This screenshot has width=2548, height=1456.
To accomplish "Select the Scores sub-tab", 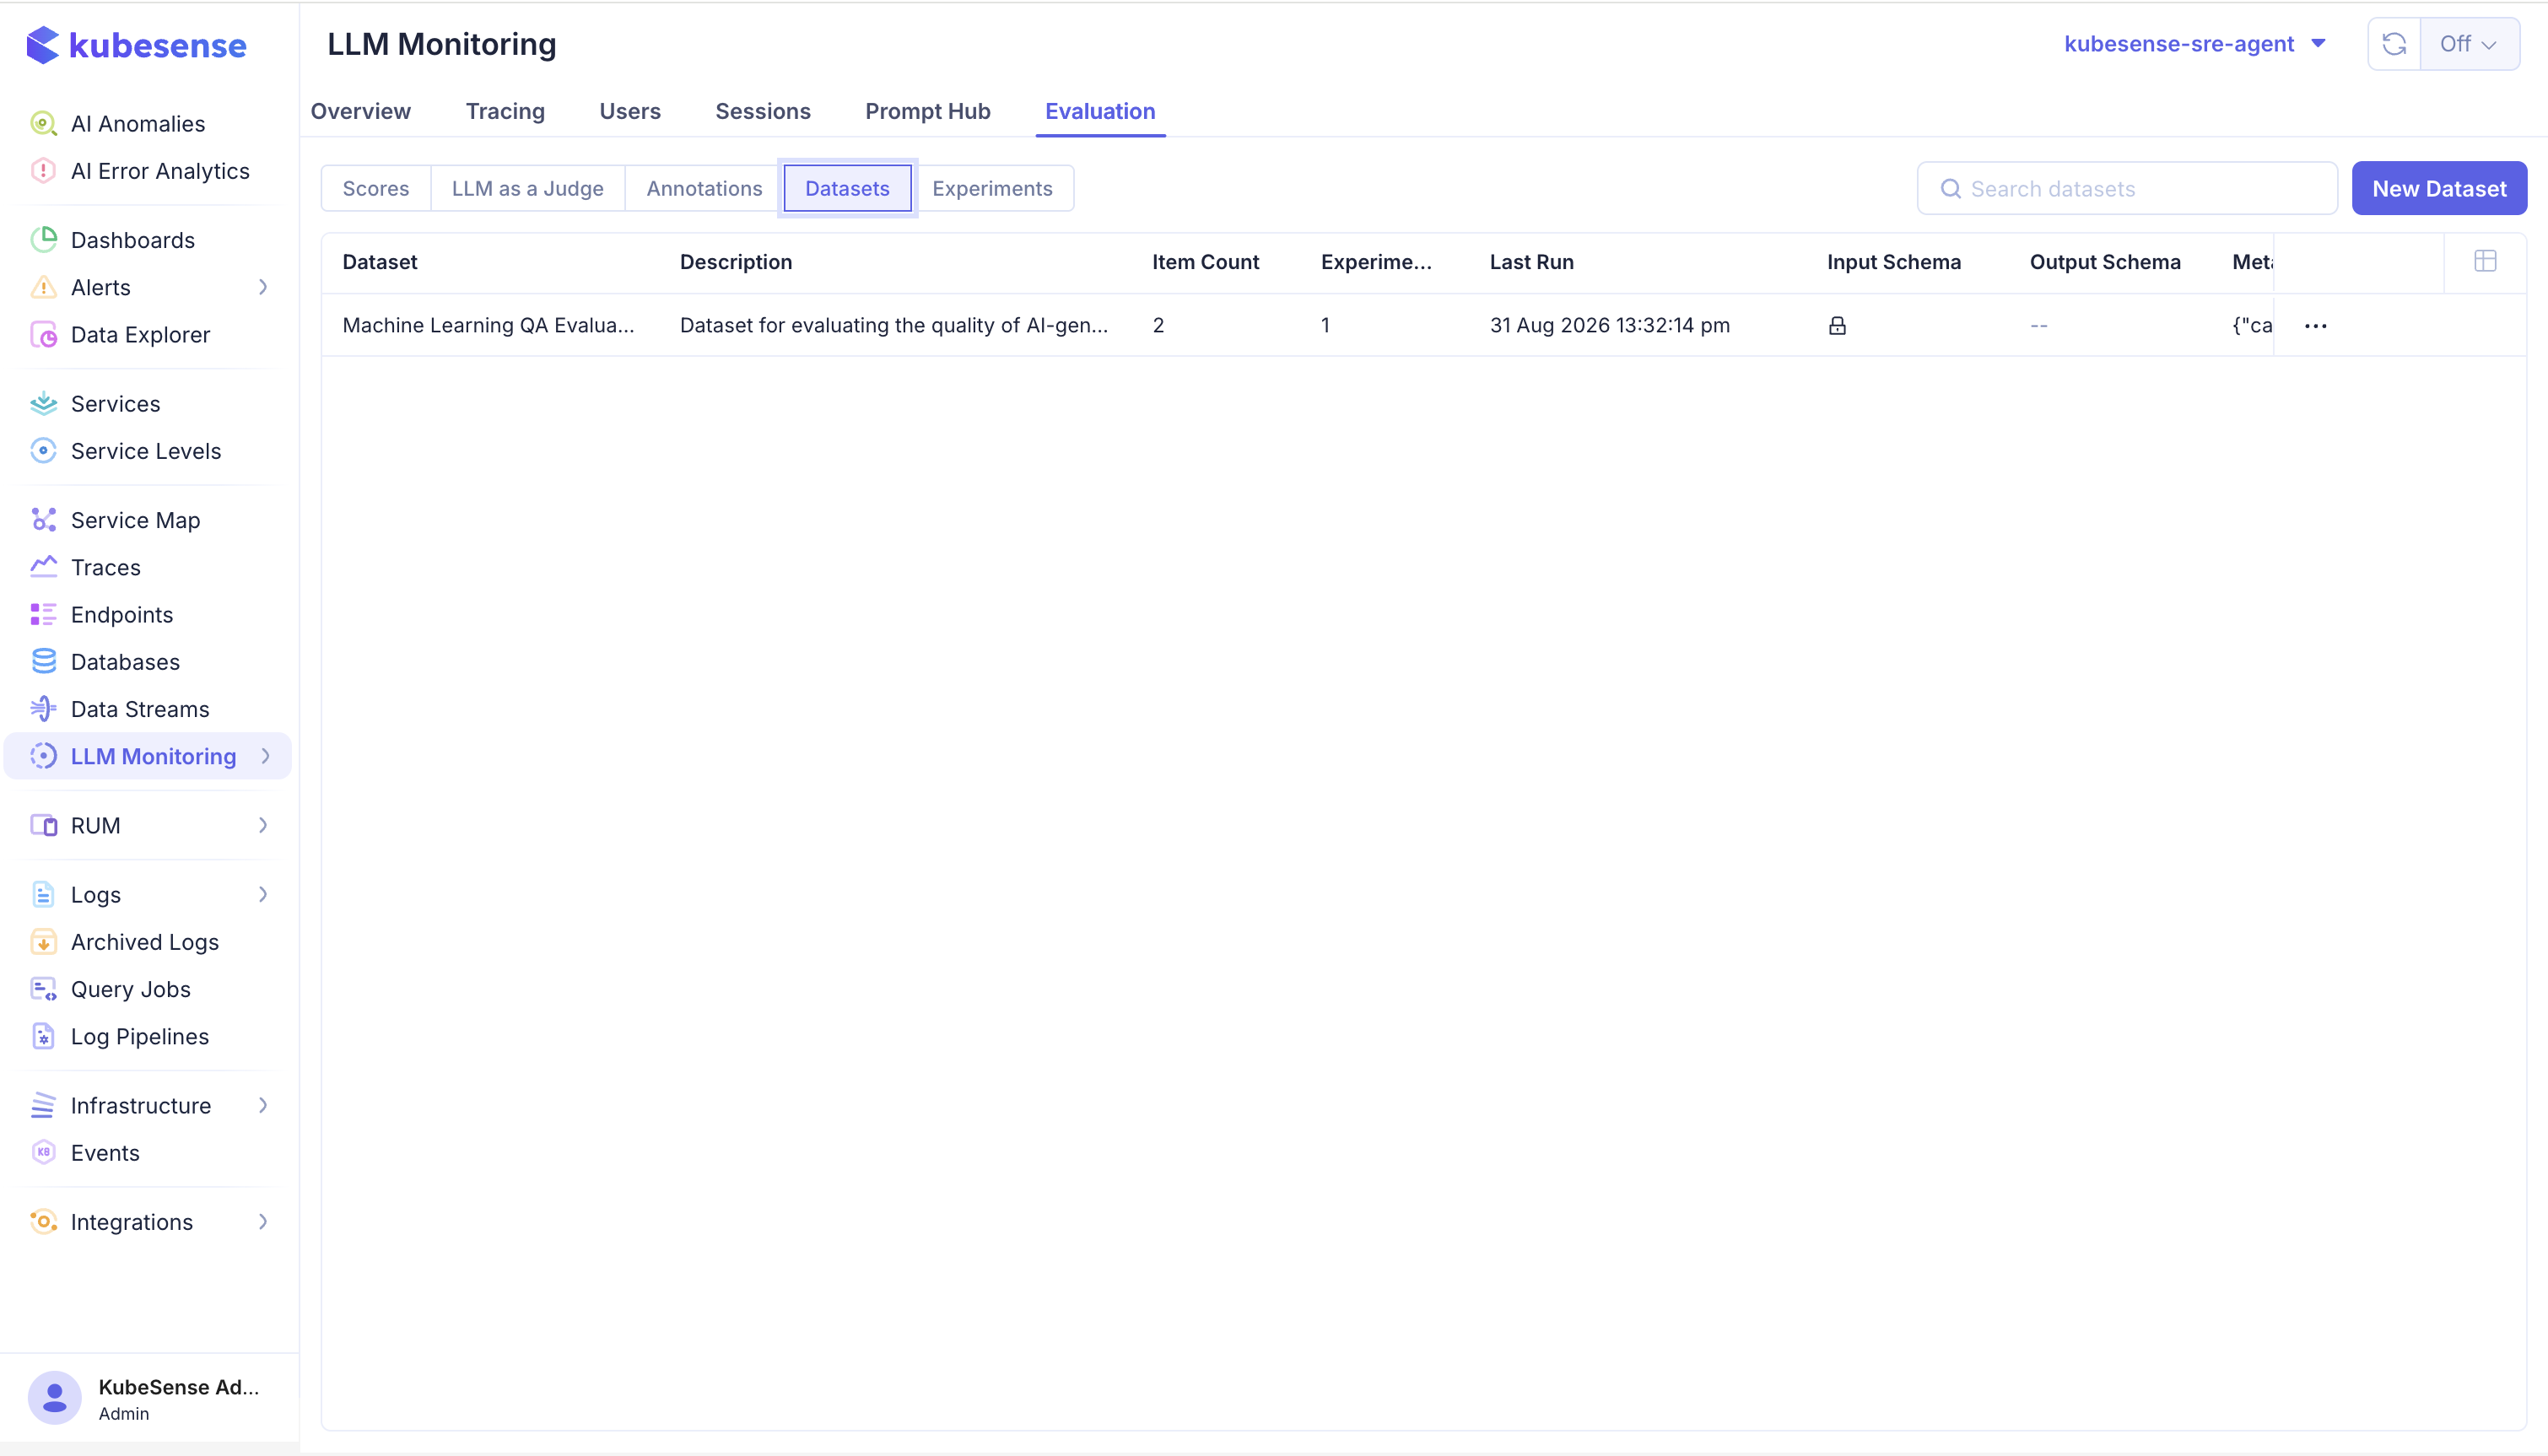I will coord(376,189).
